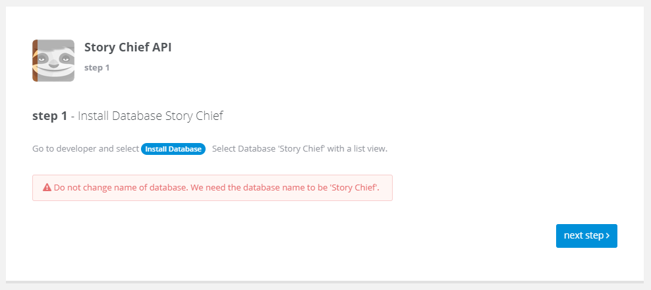Click the brown book spine of the logo
The height and width of the screenshot is (290, 651).
(36, 61)
